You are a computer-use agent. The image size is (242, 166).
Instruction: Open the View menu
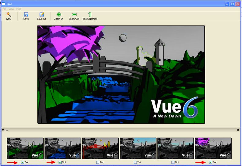[11, 9]
